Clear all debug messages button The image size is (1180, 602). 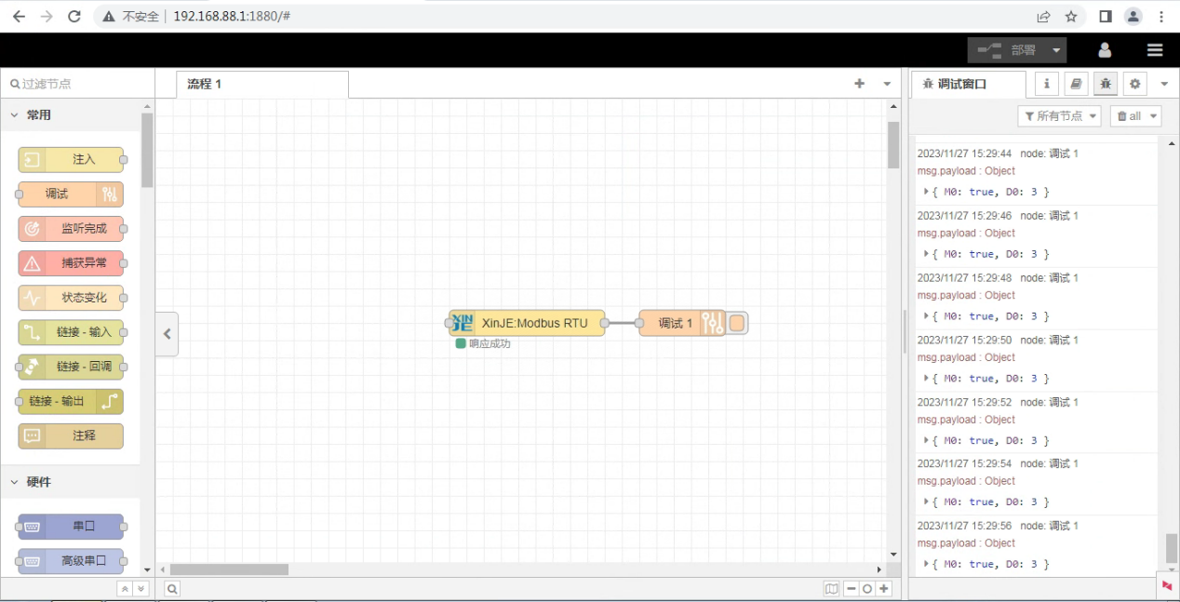coord(1129,116)
